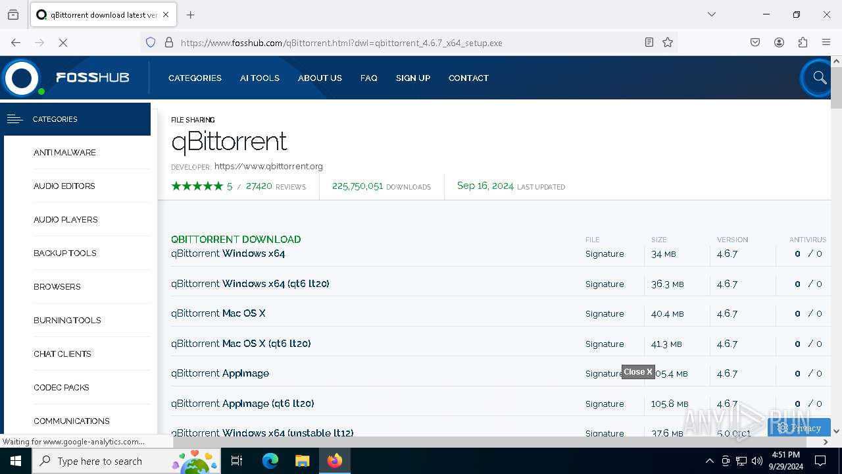The image size is (842, 474).
Task: Close the qBittorrent download tab
Action: 166,14
